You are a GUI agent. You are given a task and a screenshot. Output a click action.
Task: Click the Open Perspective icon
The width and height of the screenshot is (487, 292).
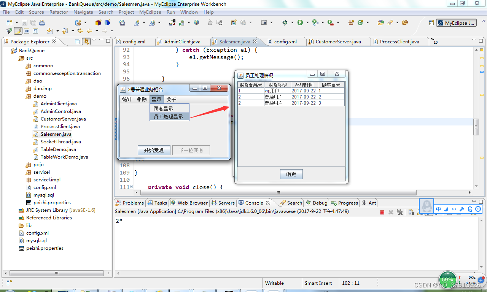pos(431,23)
